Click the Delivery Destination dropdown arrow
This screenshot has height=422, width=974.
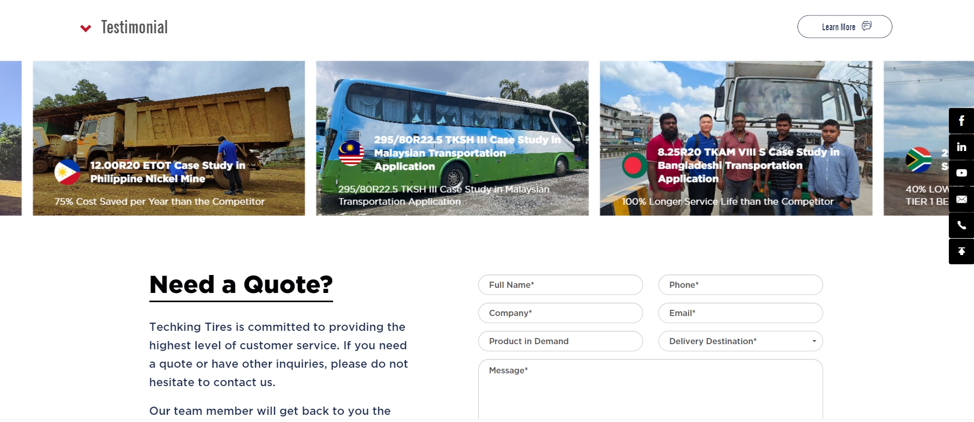point(814,341)
